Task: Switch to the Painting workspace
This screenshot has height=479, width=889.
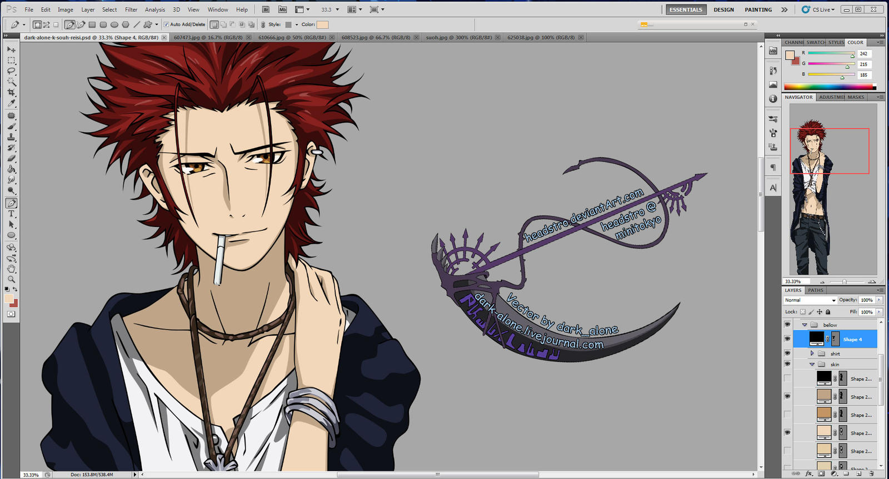Action: 758,9
